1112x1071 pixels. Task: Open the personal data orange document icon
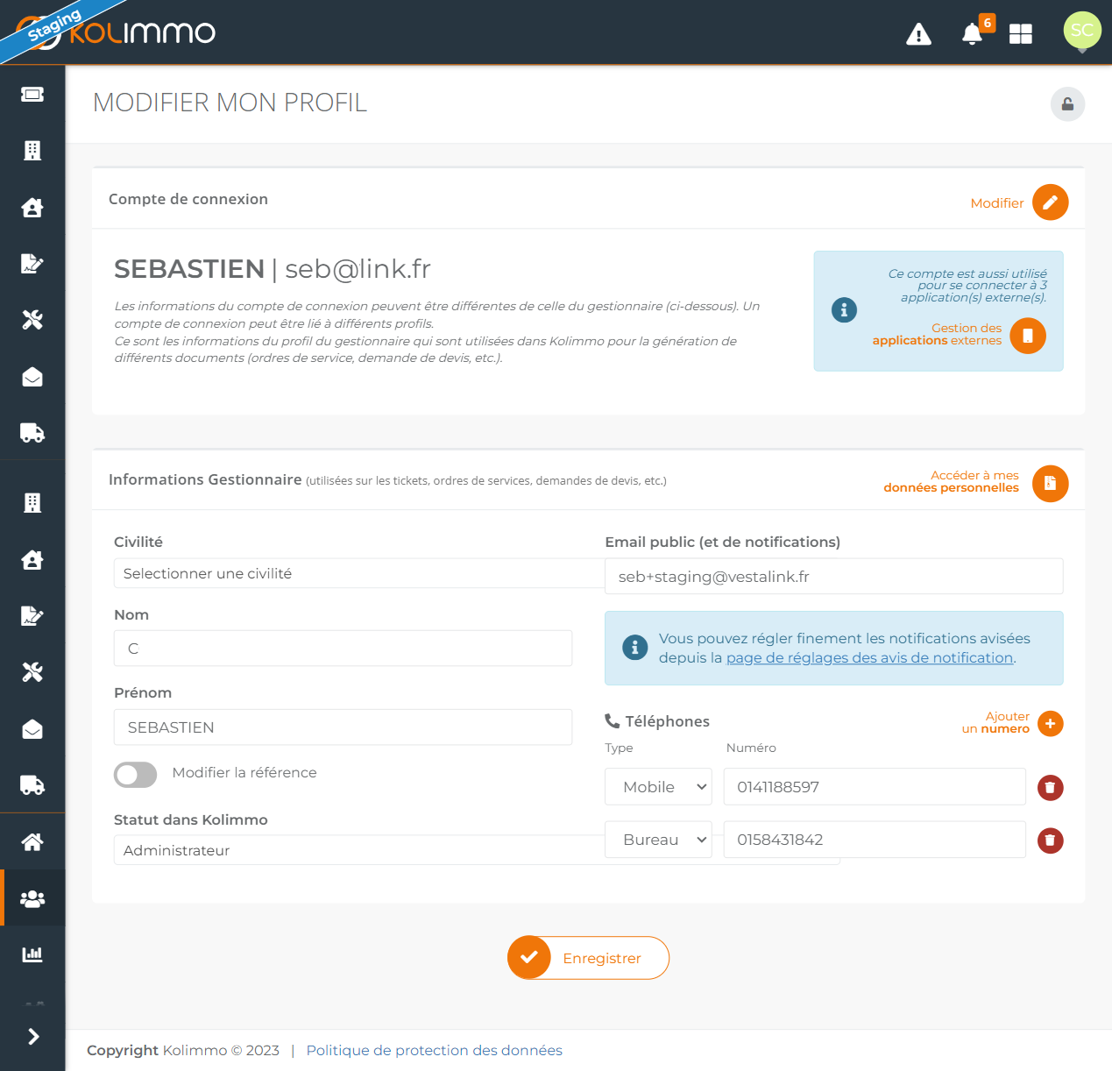coord(1051,484)
